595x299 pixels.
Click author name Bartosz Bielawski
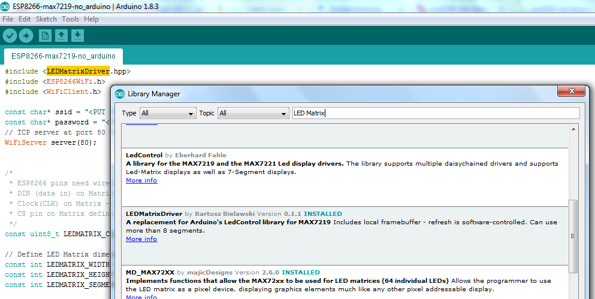coord(225,214)
